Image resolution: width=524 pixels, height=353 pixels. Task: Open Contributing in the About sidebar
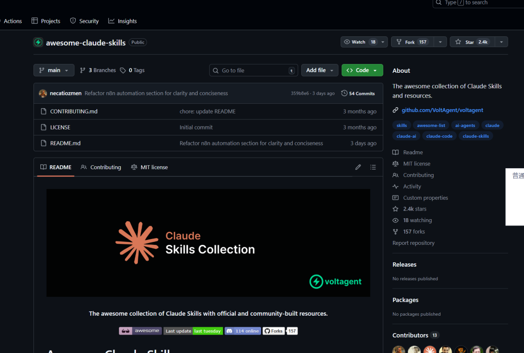point(413,175)
